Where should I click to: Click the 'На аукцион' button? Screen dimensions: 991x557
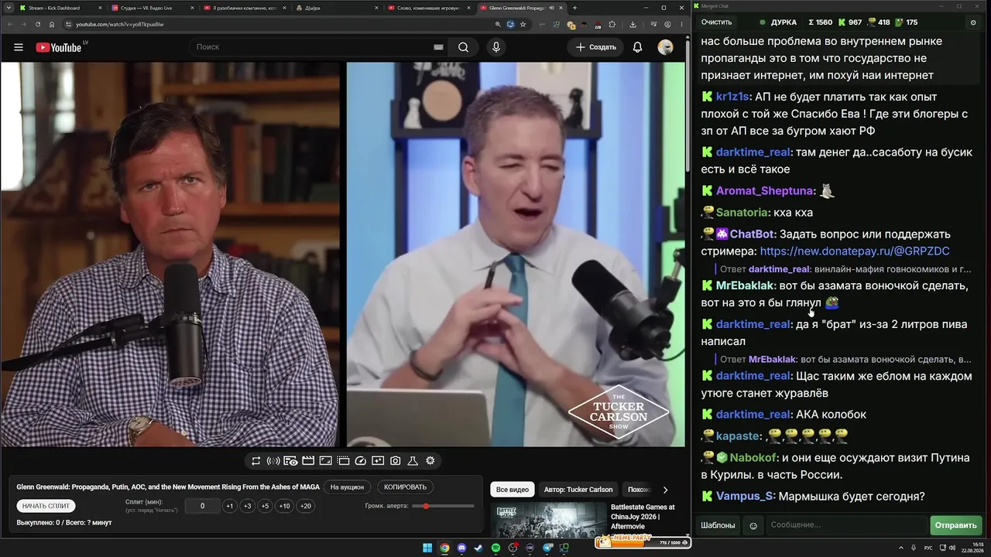tap(347, 487)
